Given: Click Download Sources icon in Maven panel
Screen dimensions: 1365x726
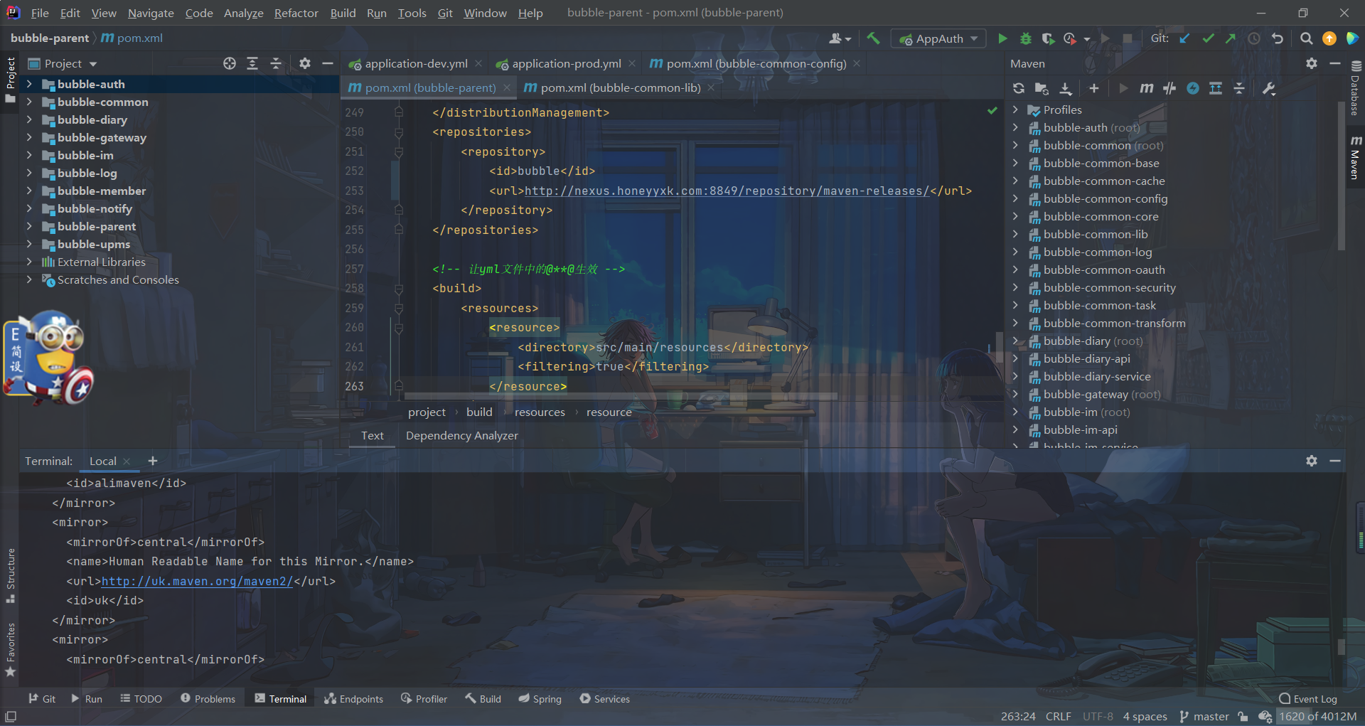Looking at the screenshot, I should [1065, 88].
